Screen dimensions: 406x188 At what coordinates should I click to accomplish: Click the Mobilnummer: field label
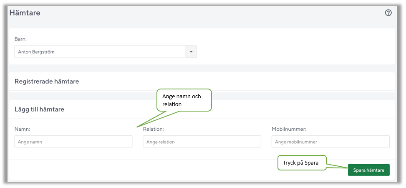tap(289, 129)
